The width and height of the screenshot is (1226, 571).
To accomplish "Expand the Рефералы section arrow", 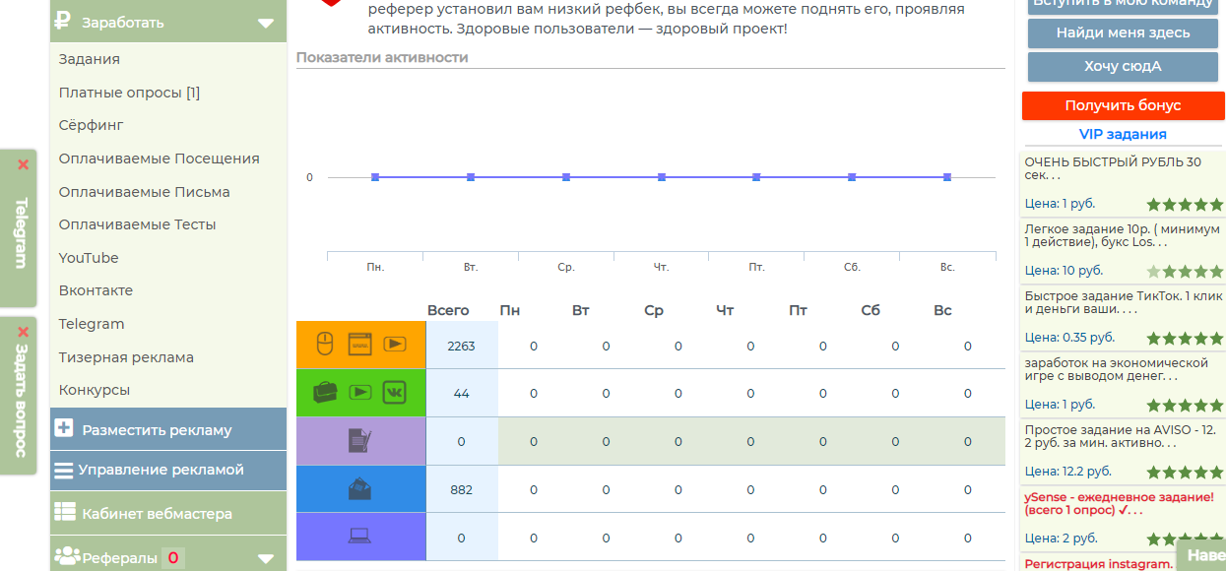I will coord(265,558).
